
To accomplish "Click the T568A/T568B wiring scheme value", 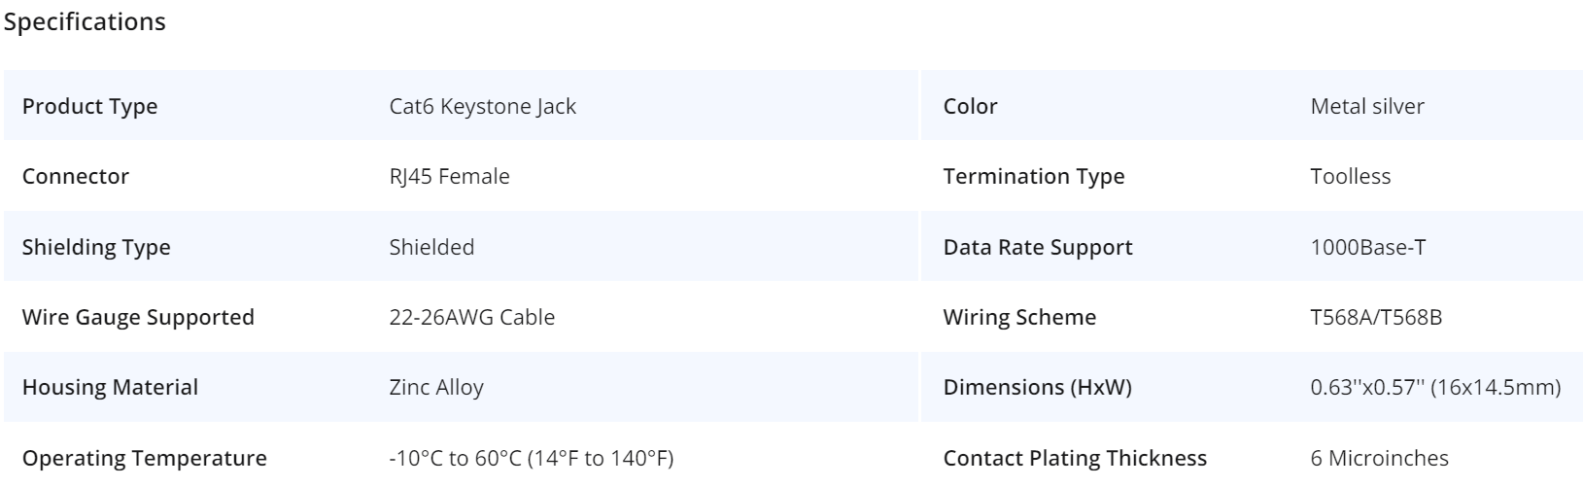I will click(x=1376, y=317).
